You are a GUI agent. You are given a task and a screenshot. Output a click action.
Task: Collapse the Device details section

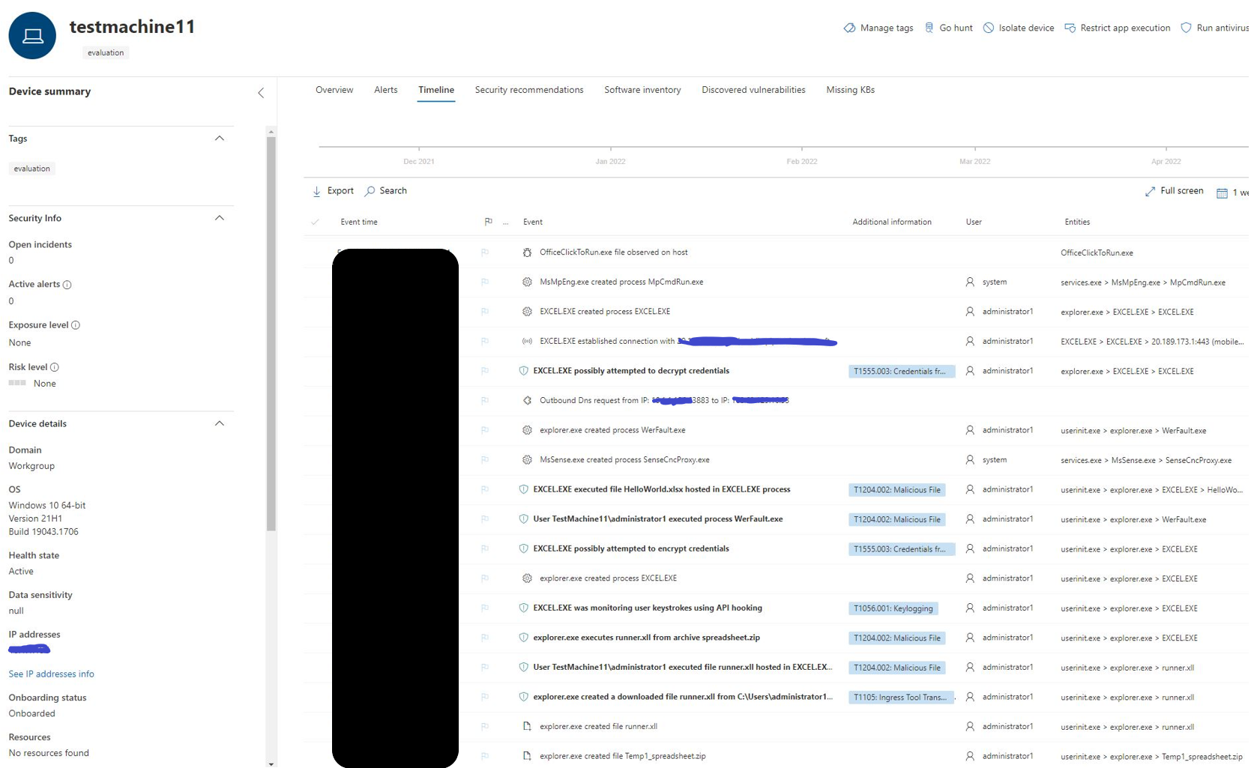point(220,423)
